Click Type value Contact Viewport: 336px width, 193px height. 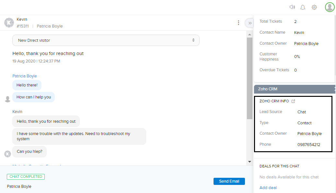point(305,123)
